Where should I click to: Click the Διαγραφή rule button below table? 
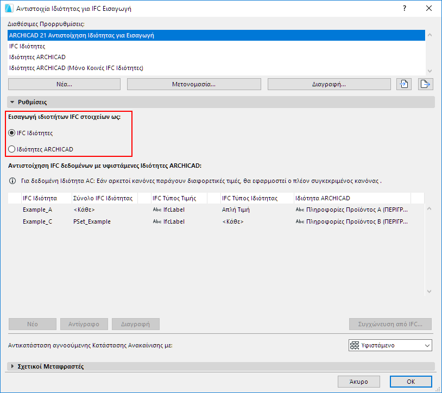coord(135,324)
